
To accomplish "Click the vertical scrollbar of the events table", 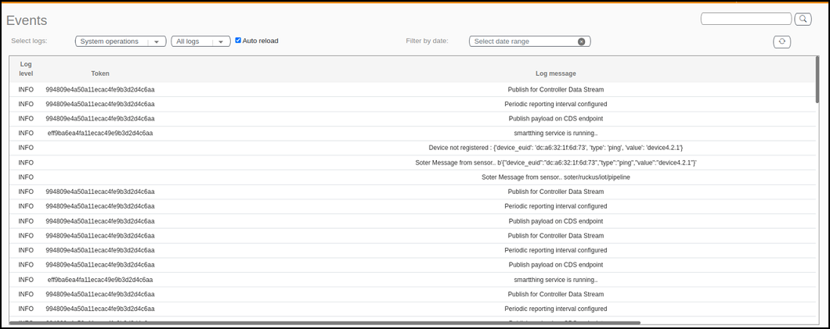I will click(x=817, y=79).
